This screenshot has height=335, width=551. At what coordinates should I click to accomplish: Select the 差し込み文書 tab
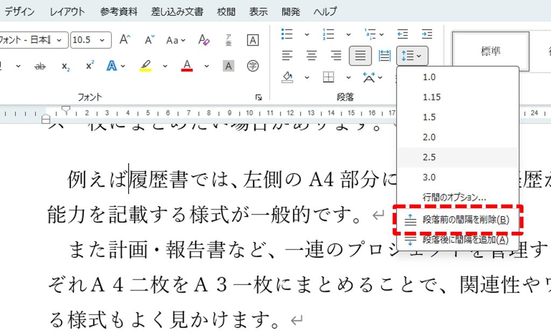pos(176,12)
